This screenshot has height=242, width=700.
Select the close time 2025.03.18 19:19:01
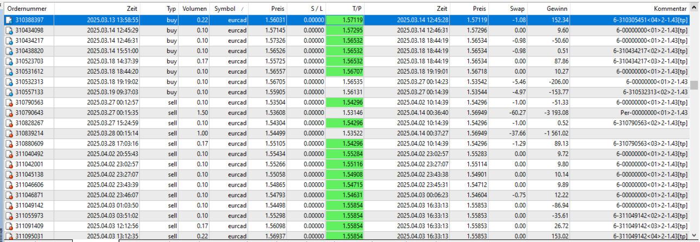[422, 71]
